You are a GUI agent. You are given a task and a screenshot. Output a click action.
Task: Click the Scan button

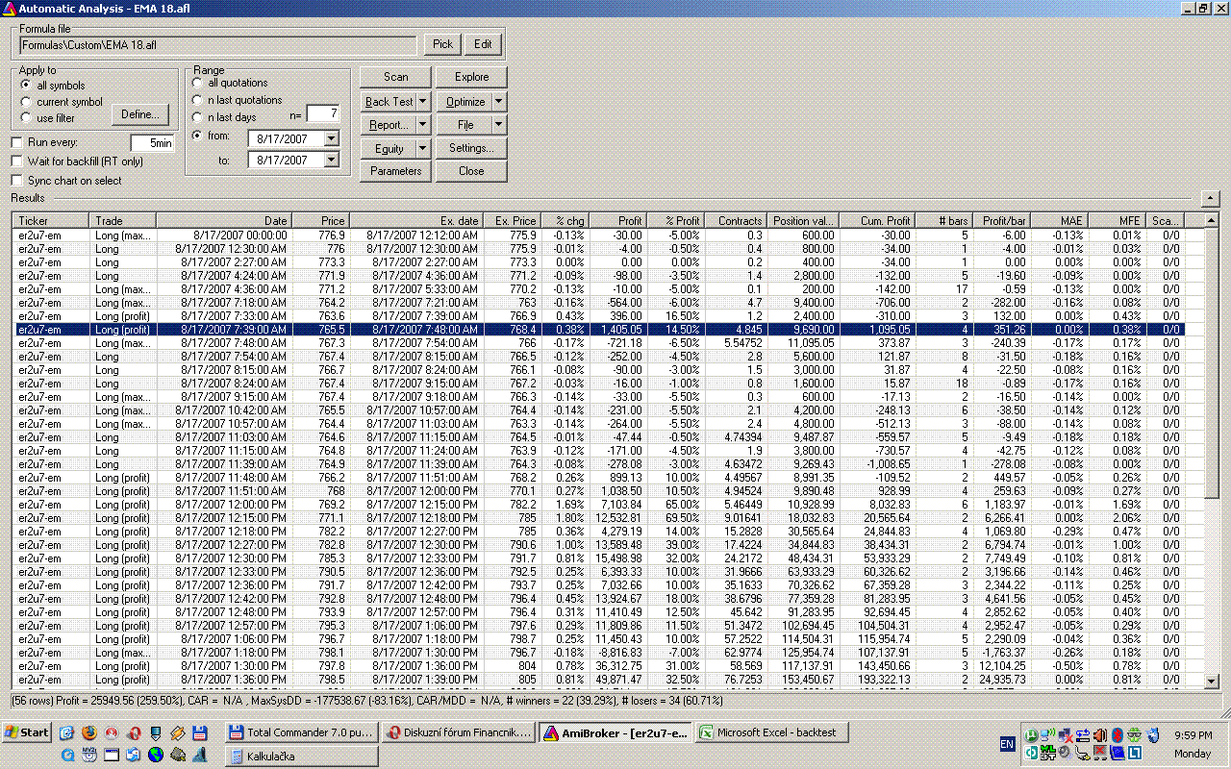[395, 77]
